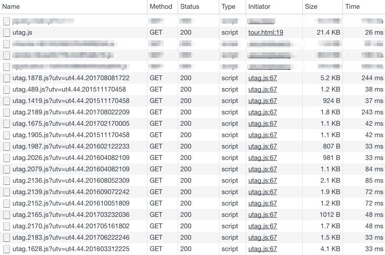Click the Initiator column header
This screenshot has height=255, width=386.
(x=259, y=7)
